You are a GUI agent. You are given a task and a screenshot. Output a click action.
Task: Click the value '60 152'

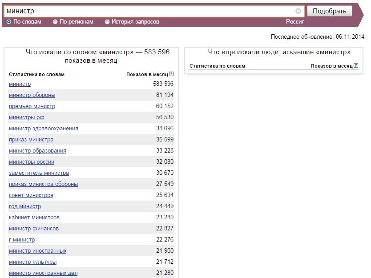165,106
